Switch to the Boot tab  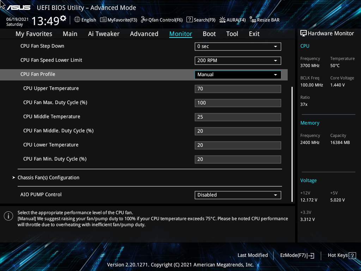pyautogui.click(x=209, y=34)
